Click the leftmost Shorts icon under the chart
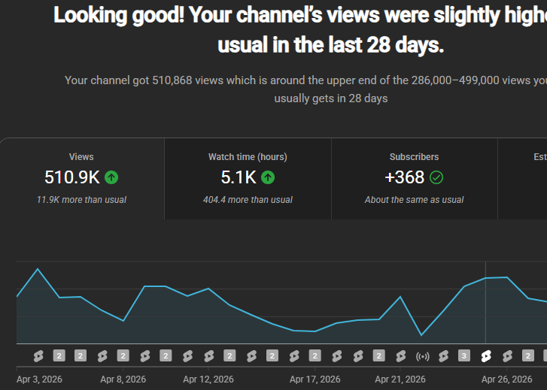Screen dimensions: 547x390 pos(38,356)
